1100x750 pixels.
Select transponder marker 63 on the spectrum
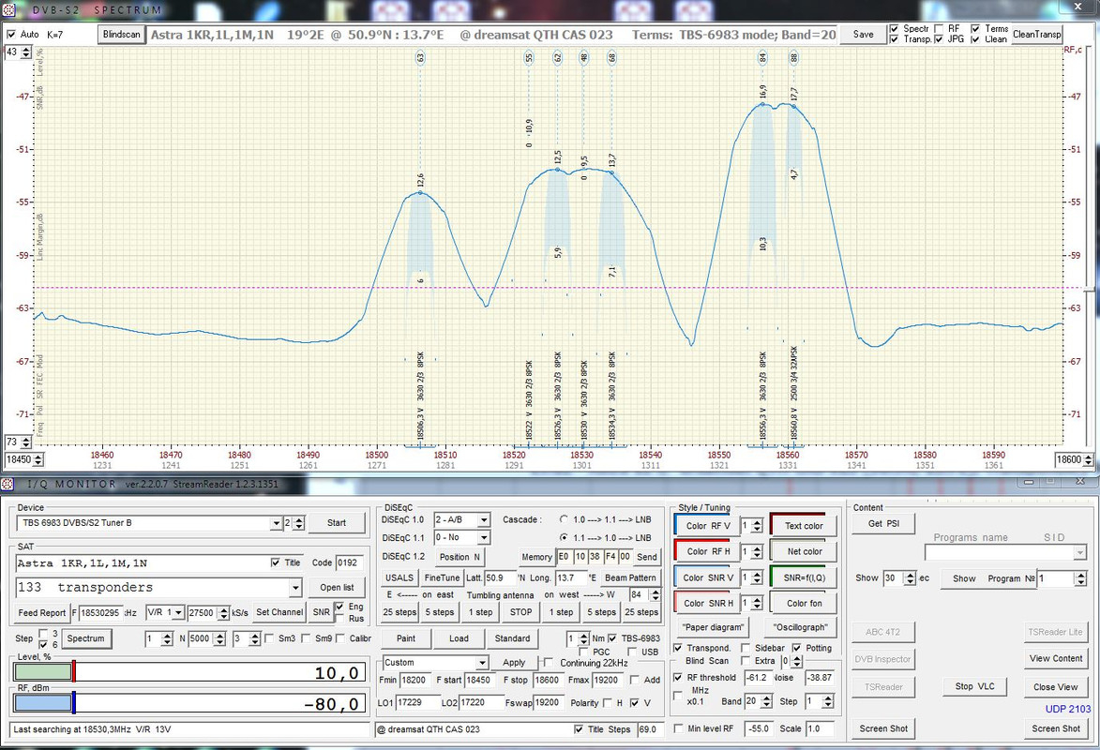tap(421, 57)
